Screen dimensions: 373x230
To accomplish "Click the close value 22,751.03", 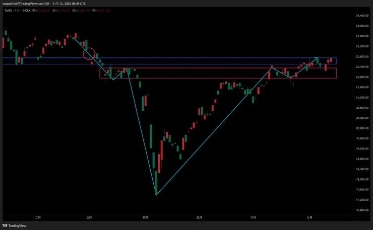I will point(103,11).
